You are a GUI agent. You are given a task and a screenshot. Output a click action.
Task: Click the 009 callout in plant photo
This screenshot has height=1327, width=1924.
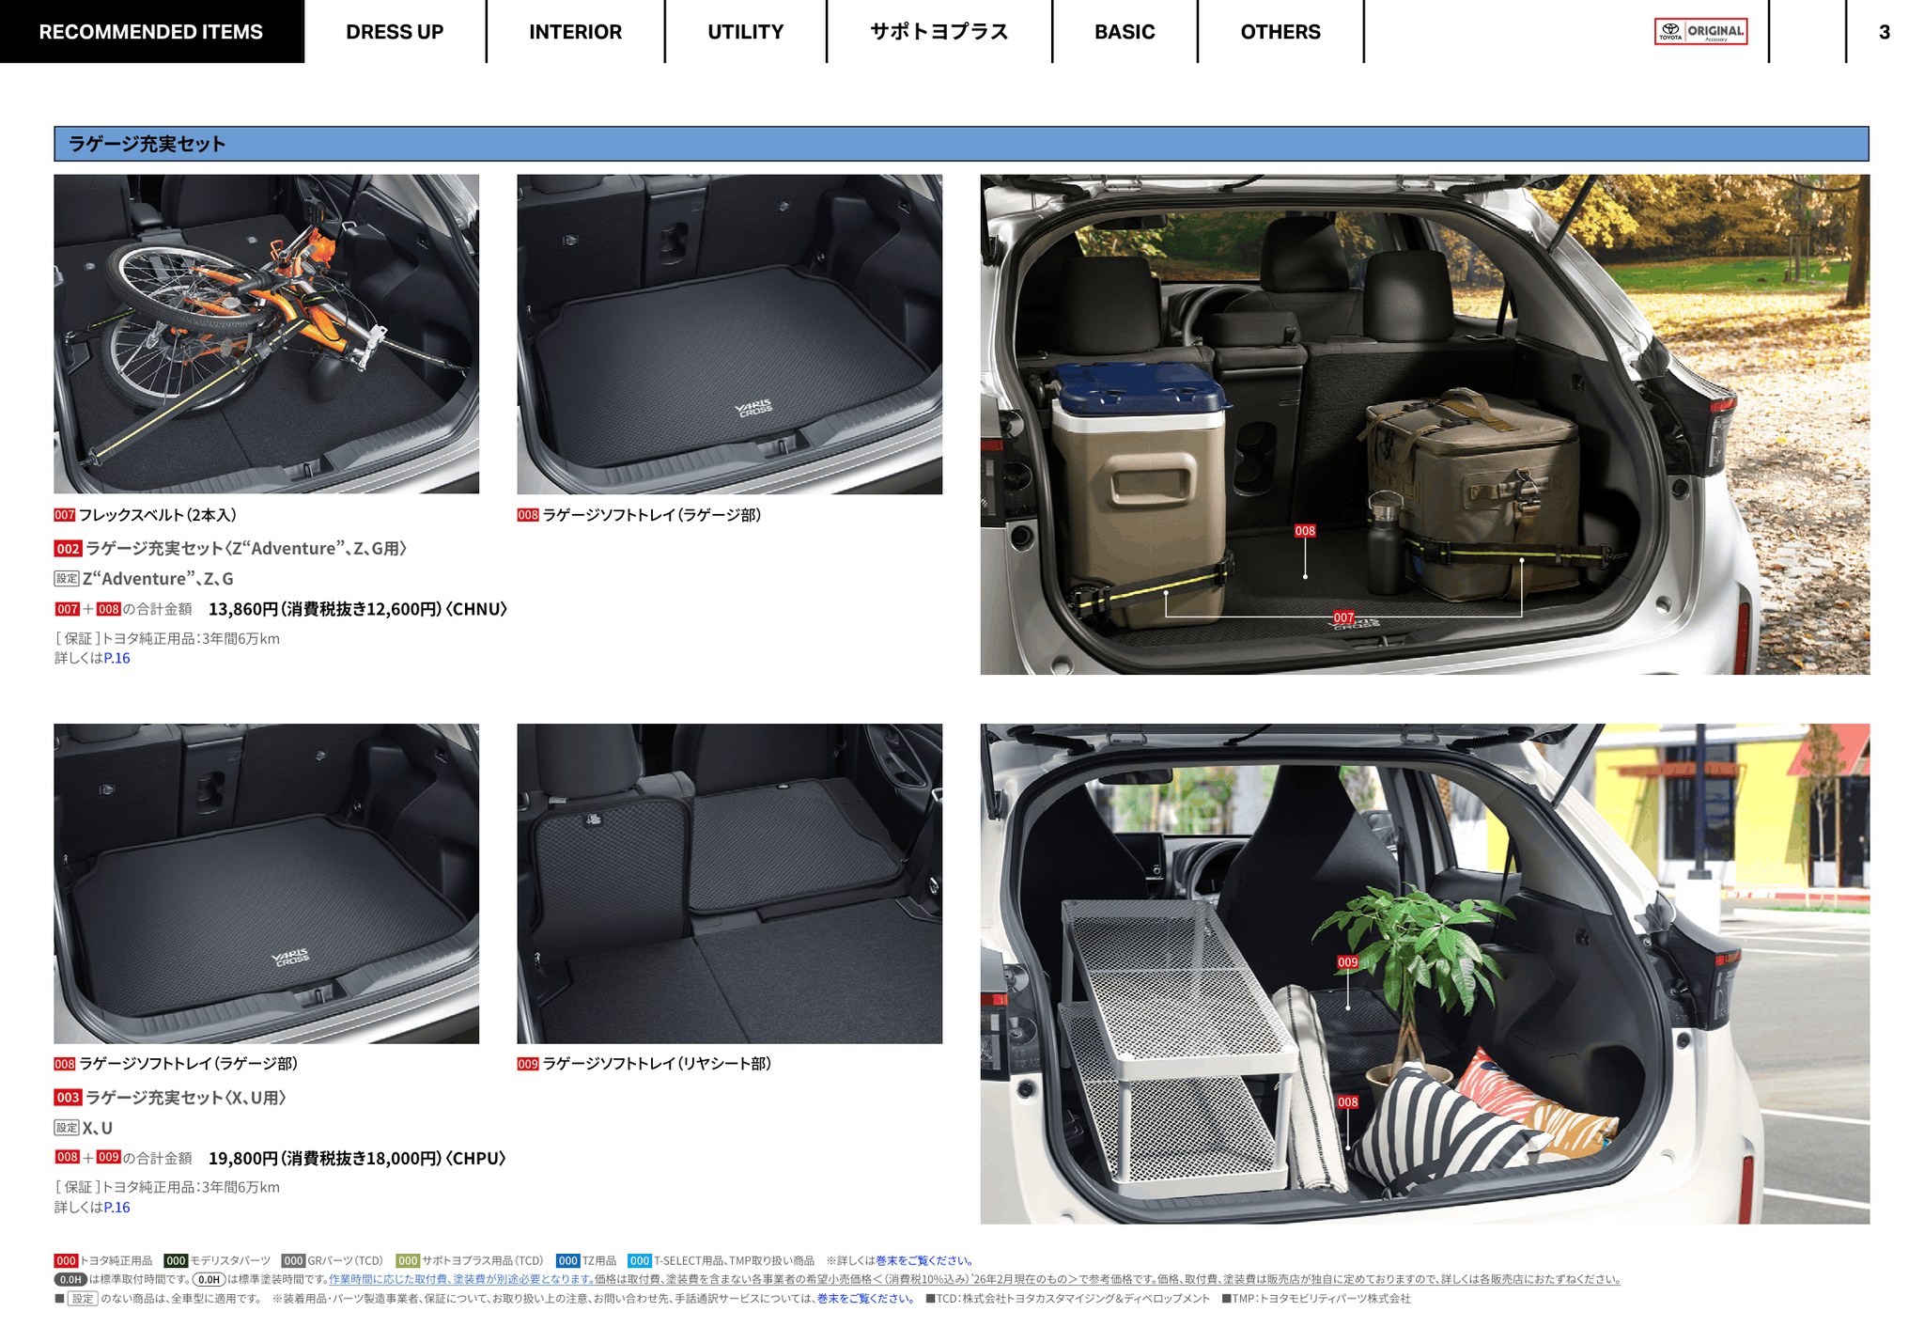click(1347, 962)
